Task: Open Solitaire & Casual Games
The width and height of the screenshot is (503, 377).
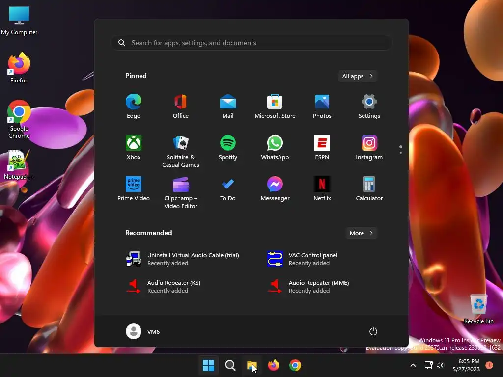Action: point(181,151)
